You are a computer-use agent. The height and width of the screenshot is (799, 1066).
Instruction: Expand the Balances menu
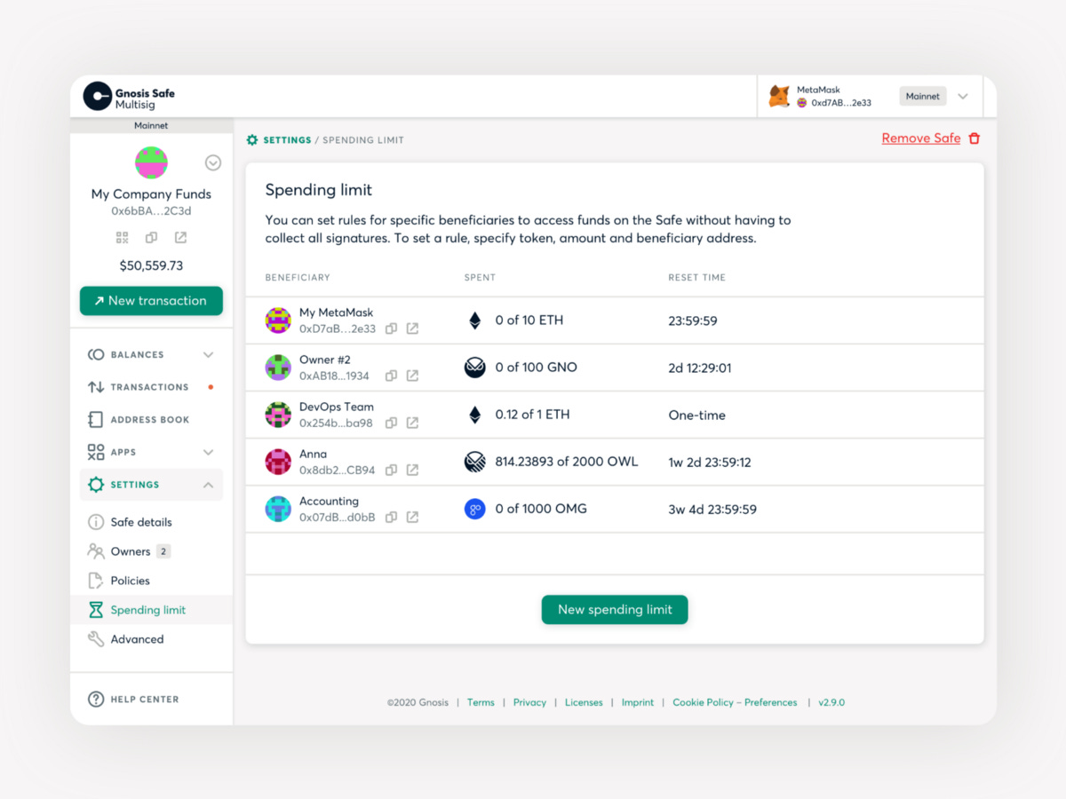(x=208, y=355)
